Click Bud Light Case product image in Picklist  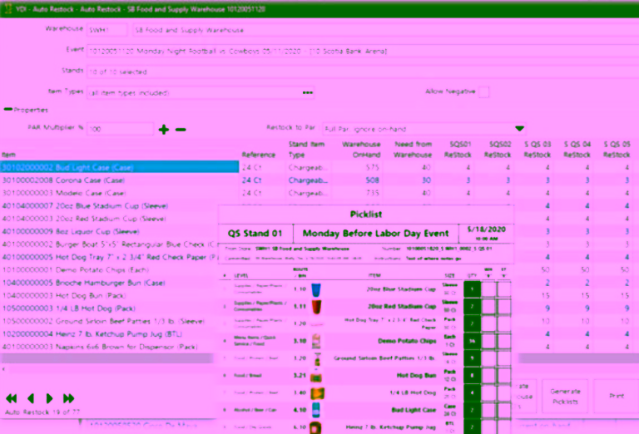(316, 410)
